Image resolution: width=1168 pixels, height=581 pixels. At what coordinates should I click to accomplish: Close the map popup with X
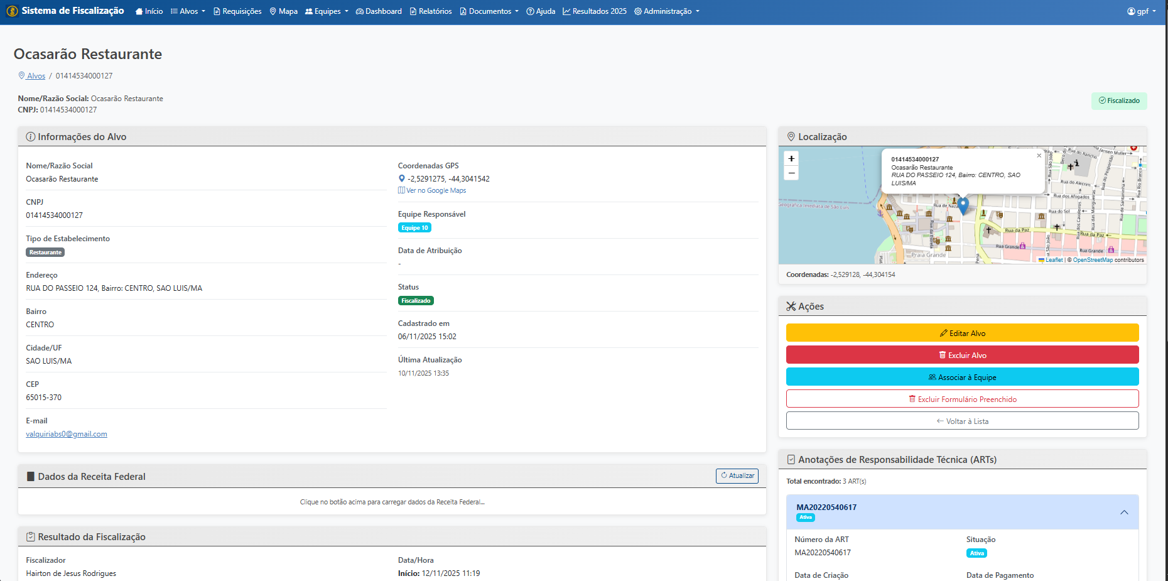[x=1039, y=156]
